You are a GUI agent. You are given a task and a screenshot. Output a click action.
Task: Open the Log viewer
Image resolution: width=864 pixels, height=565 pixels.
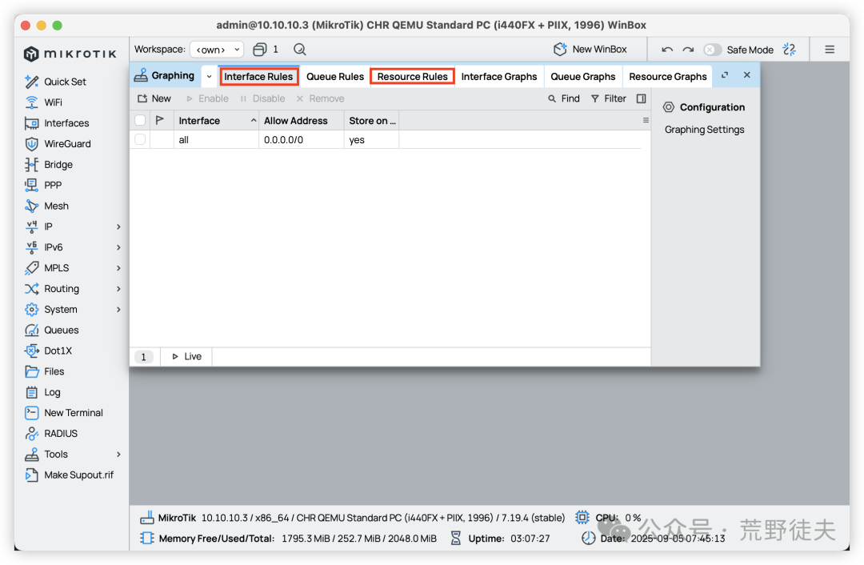[42, 392]
